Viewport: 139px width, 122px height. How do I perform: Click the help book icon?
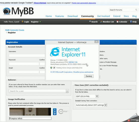(x=131, y=22)
